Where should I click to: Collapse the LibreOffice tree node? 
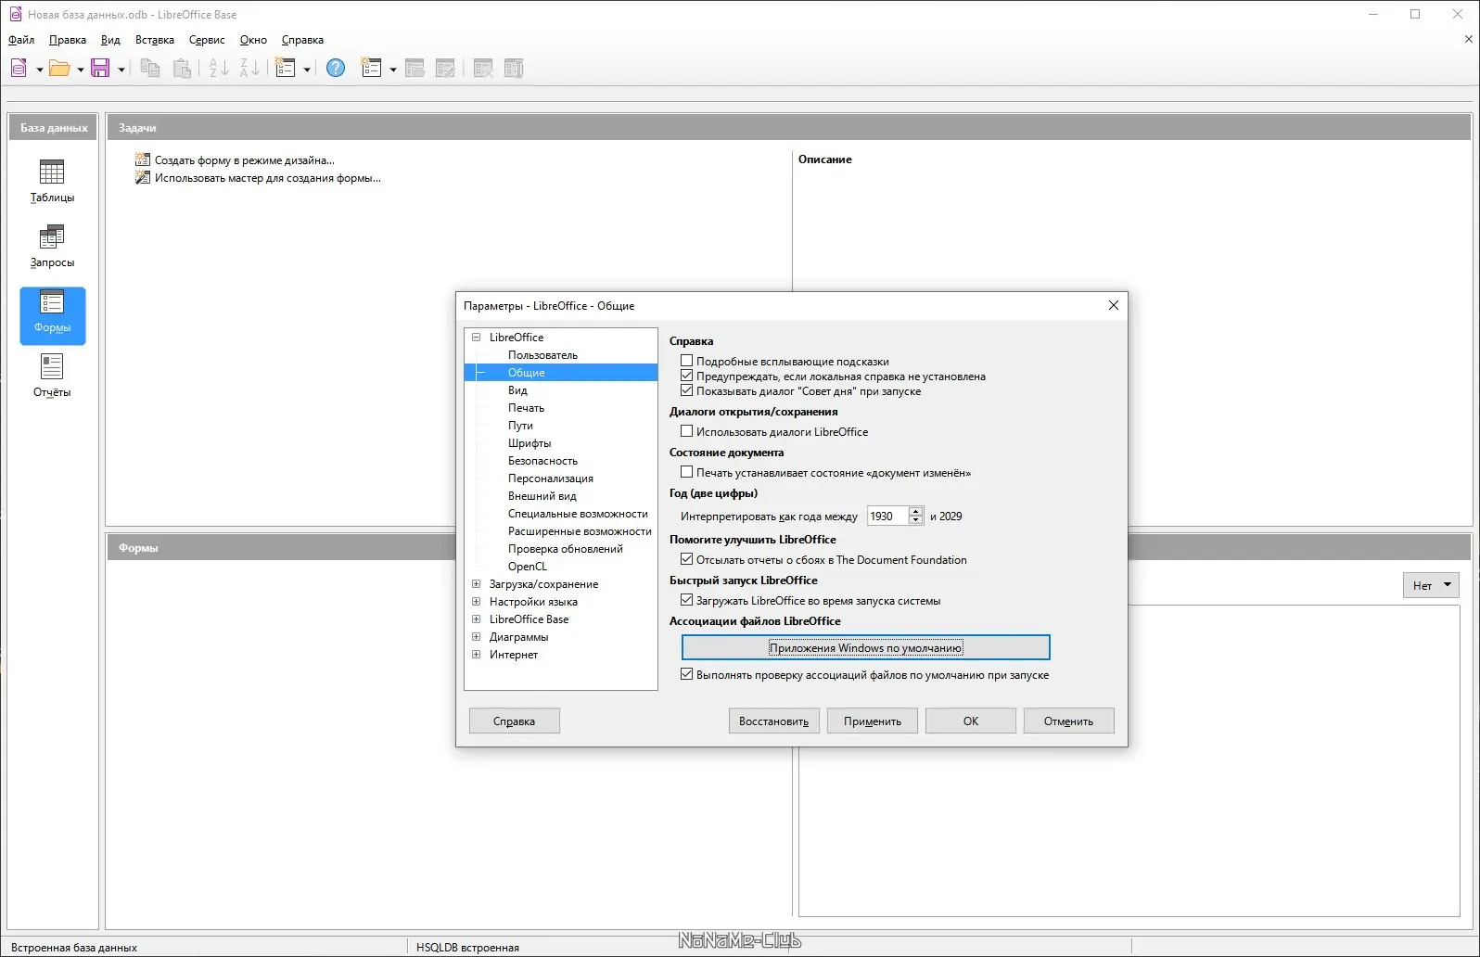tap(477, 338)
